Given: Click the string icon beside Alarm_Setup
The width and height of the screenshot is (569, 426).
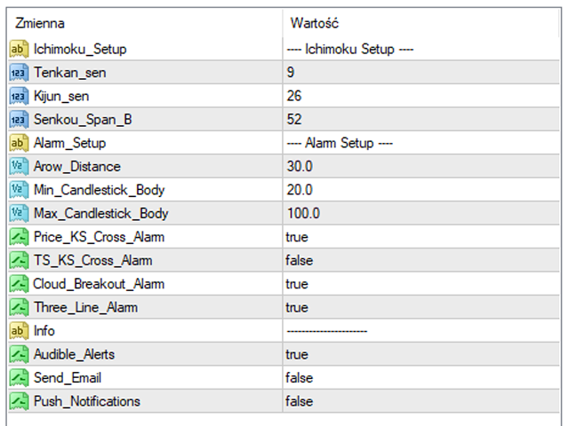Looking at the screenshot, I should pyautogui.click(x=19, y=143).
